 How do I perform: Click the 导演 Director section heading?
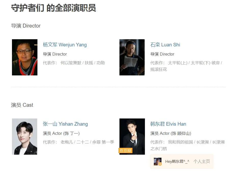pyautogui.click(x=26, y=26)
